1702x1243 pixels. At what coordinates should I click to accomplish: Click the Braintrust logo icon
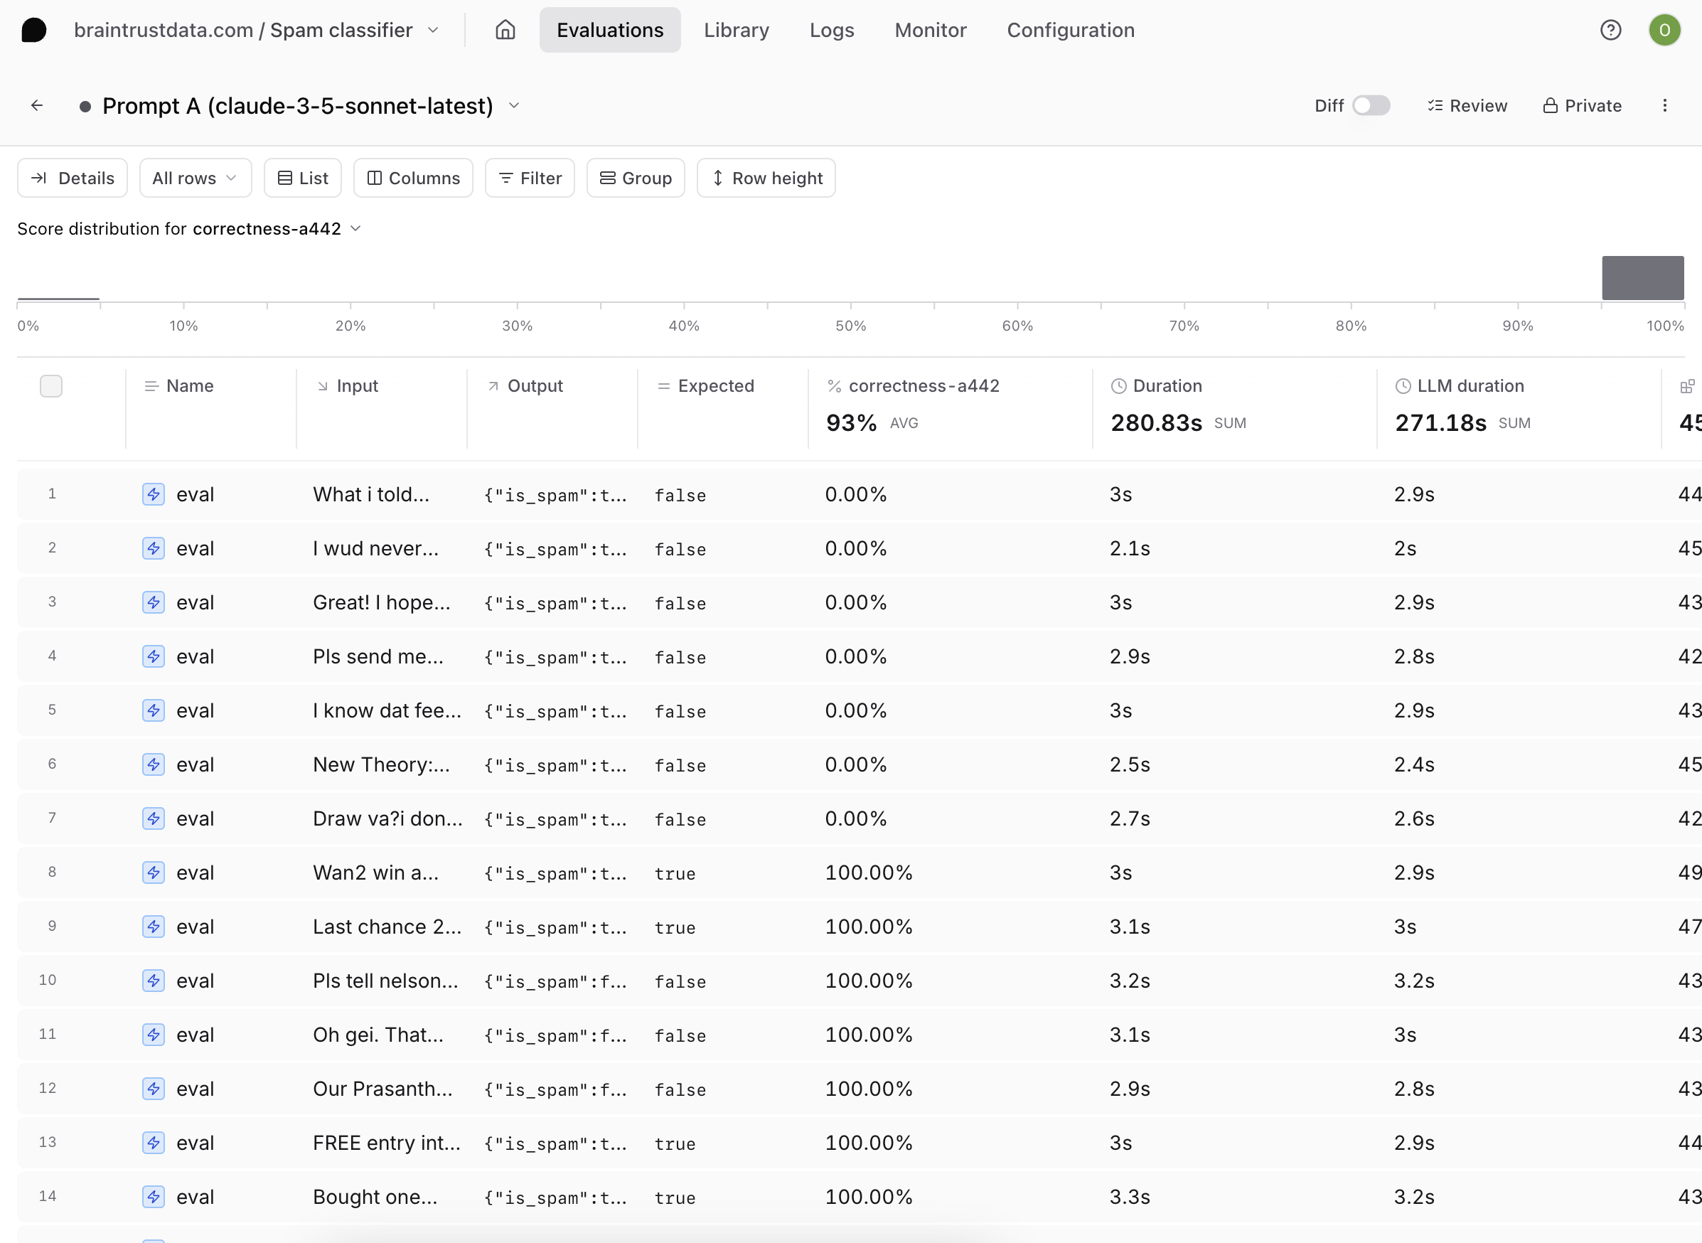click(34, 30)
